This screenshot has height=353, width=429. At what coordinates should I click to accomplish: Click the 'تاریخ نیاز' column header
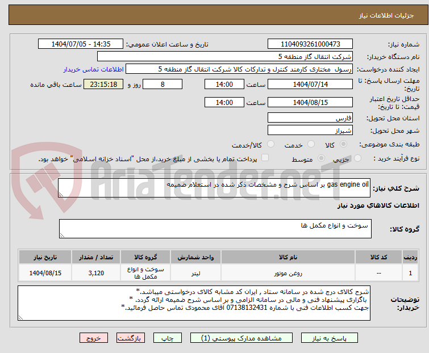(x=45, y=257)
